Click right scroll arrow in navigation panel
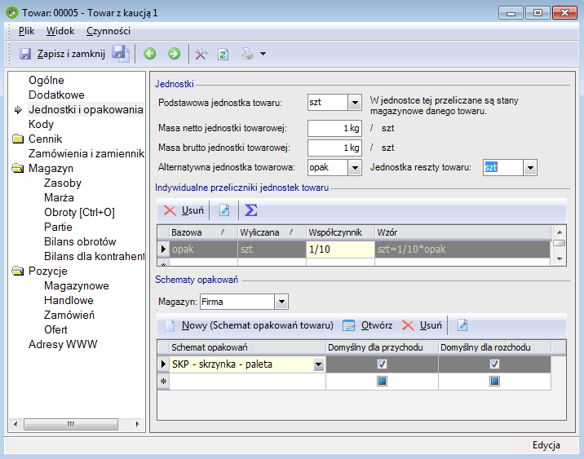The width and height of the screenshot is (584, 459). pos(137,424)
